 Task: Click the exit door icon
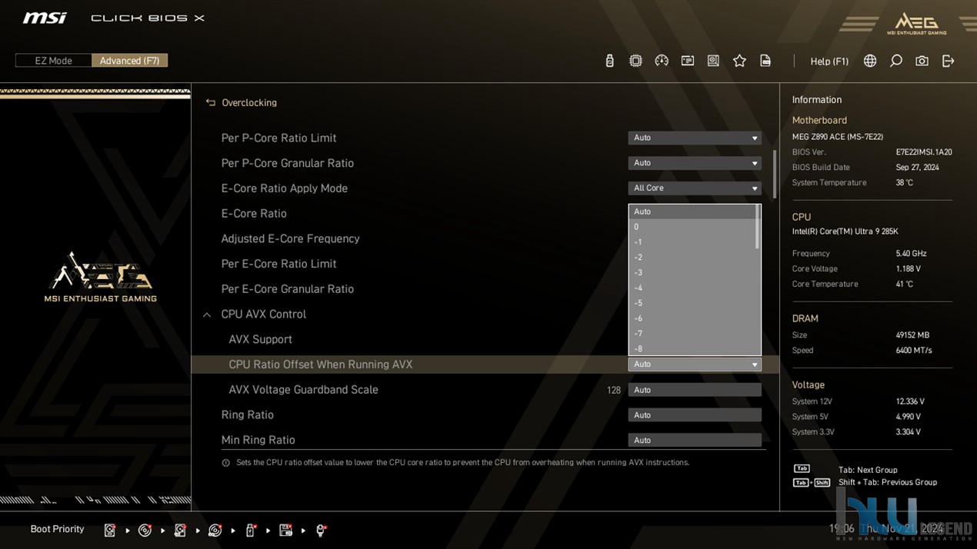(x=948, y=61)
